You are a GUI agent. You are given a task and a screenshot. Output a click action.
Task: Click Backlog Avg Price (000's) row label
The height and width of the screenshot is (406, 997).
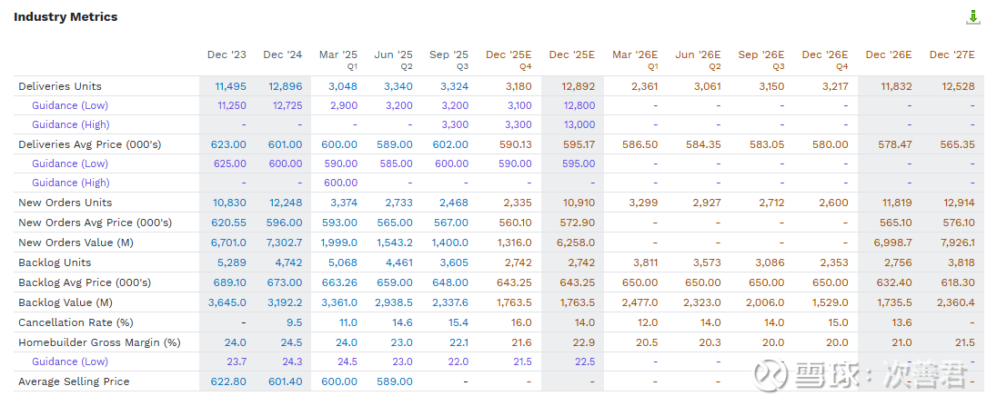click(85, 282)
